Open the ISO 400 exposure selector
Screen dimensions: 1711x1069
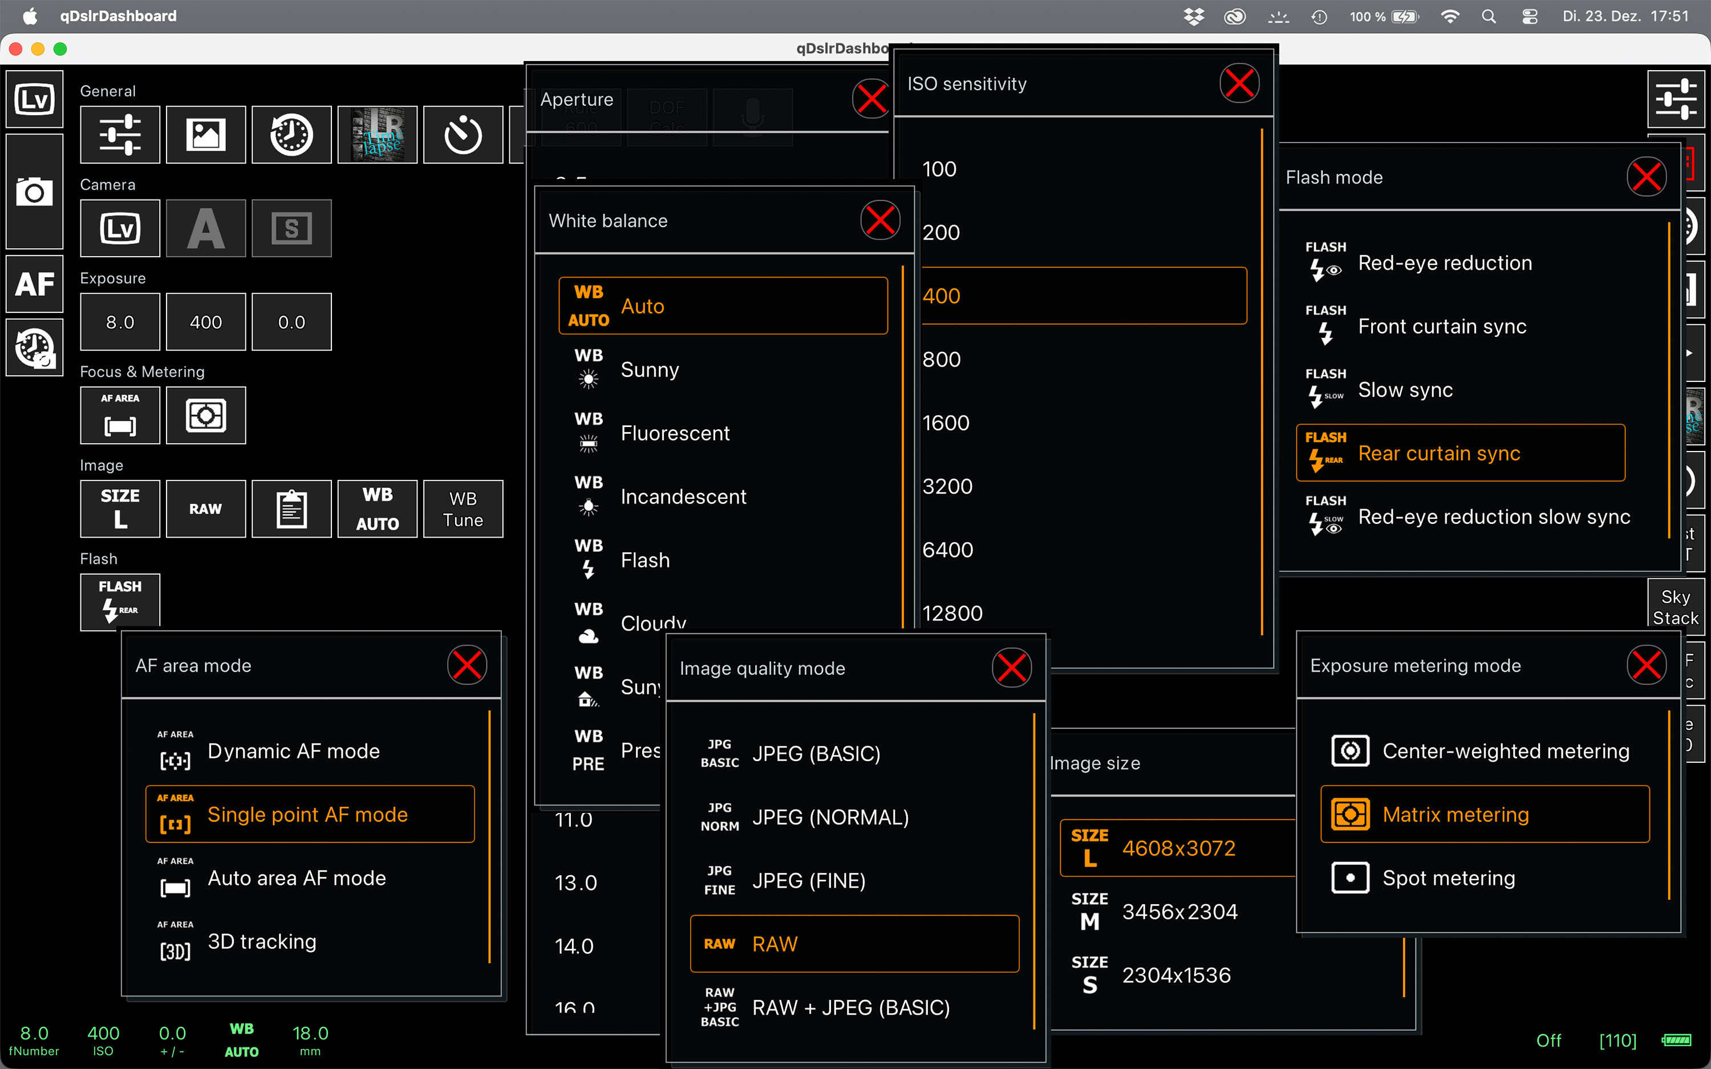tap(206, 322)
